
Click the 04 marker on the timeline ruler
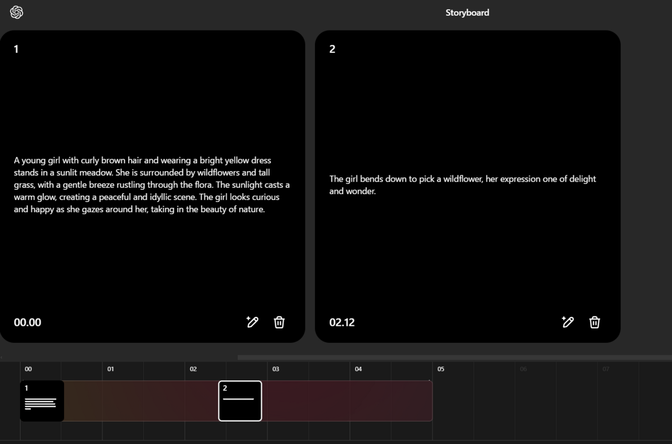(358, 369)
